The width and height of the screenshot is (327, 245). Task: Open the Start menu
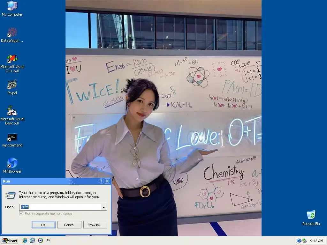pyautogui.click(x=9, y=241)
